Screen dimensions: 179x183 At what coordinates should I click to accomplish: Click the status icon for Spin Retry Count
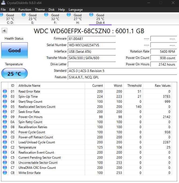coord(5,122)
